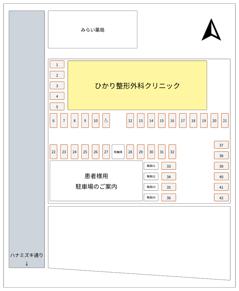
Task: Select parking space 37
Action: 221,145
